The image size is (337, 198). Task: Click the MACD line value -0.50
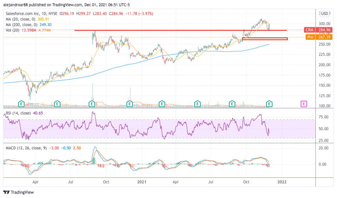coord(66,148)
